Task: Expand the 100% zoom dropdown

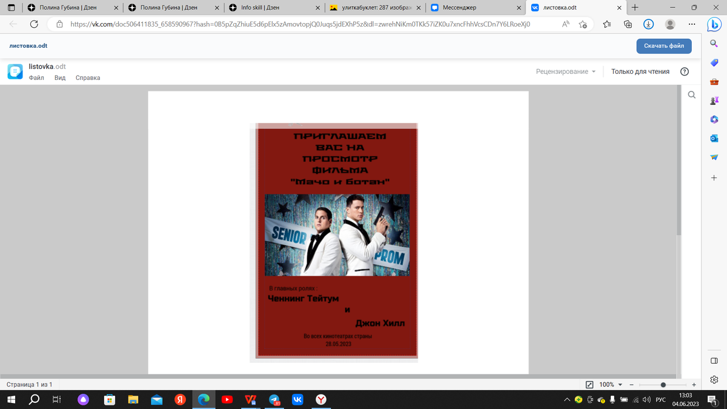Action: pyautogui.click(x=611, y=385)
